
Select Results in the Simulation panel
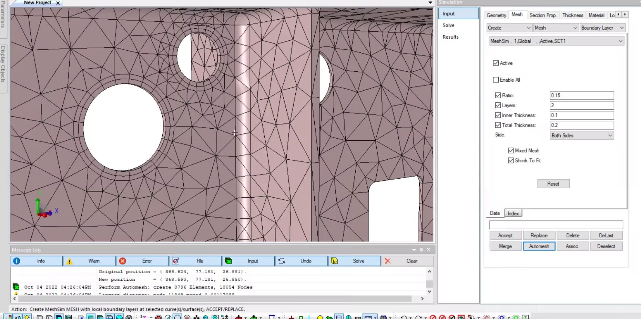point(450,37)
